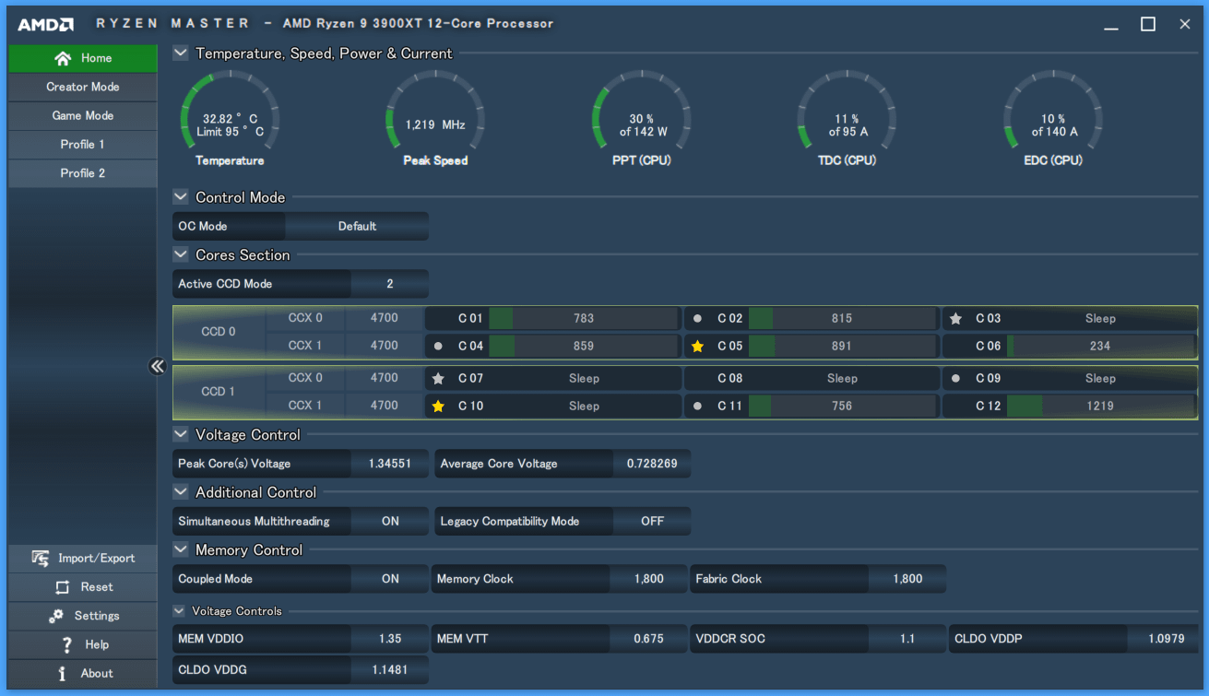Click the CCD 1 label
Viewport: 1209px width, 696px height.
pyautogui.click(x=219, y=392)
